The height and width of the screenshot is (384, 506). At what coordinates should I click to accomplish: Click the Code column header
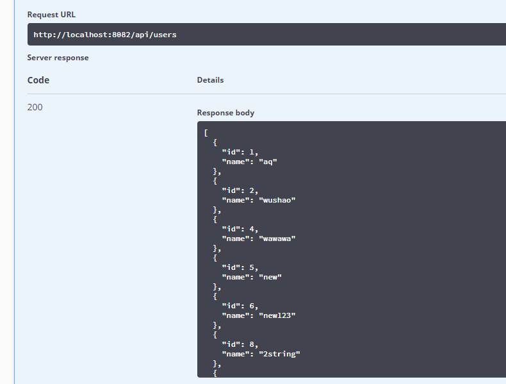coord(38,80)
